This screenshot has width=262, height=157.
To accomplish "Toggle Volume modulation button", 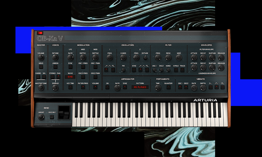I will (95, 87).
